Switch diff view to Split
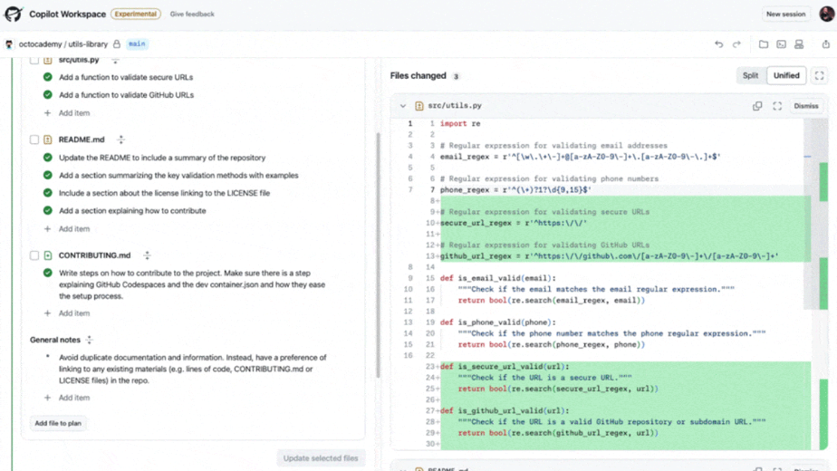Viewport: 837px width, 471px height. point(750,76)
